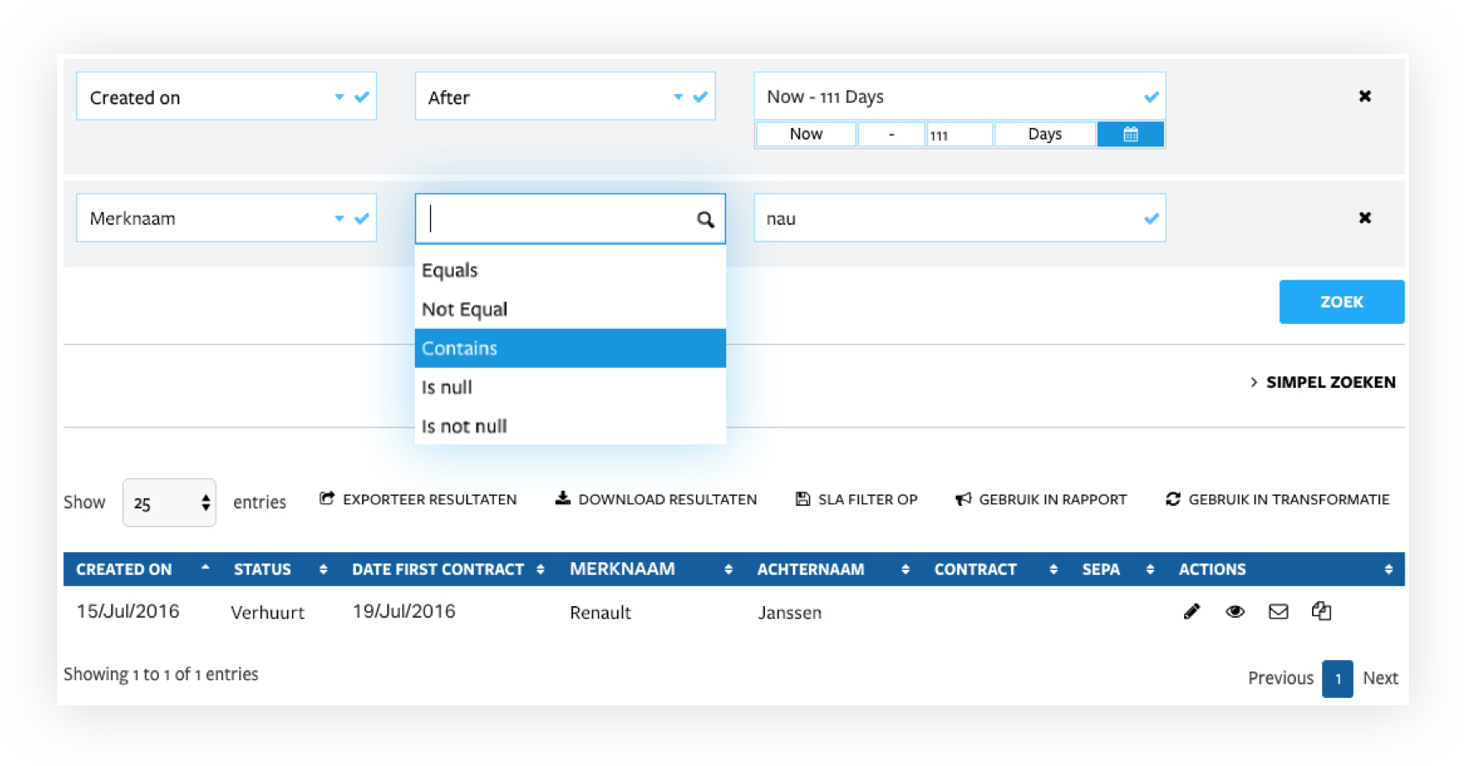Image resolution: width=1466 pixels, height=766 pixels.
Task: Open the After operator dropdown
Action: (x=677, y=97)
